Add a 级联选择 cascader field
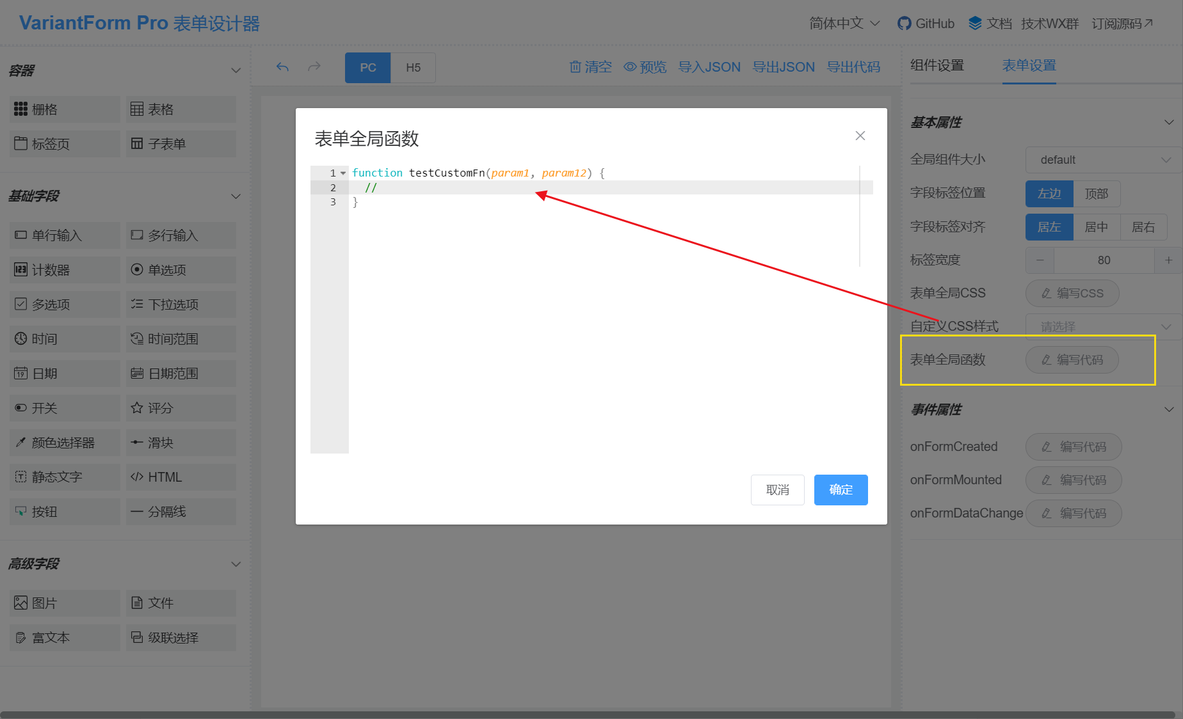This screenshot has width=1183, height=719. coord(181,638)
